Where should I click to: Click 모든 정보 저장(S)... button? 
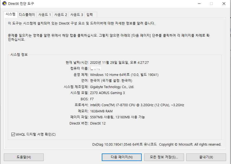pos(164,157)
